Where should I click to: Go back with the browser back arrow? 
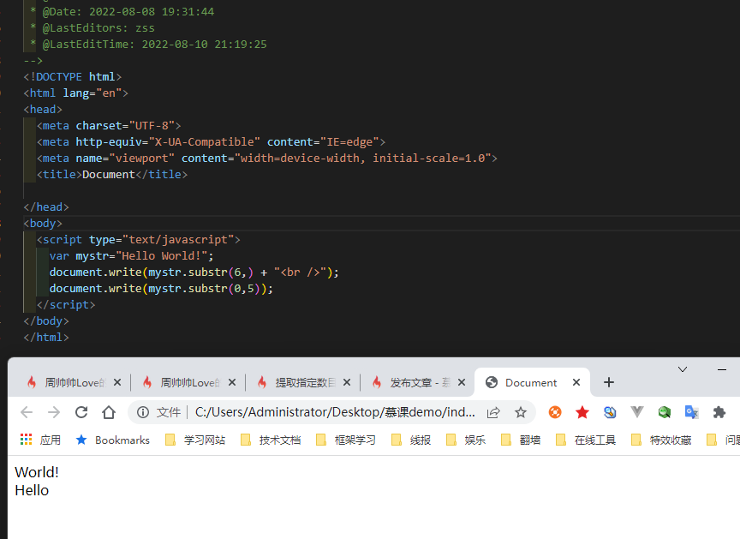(27, 412)
